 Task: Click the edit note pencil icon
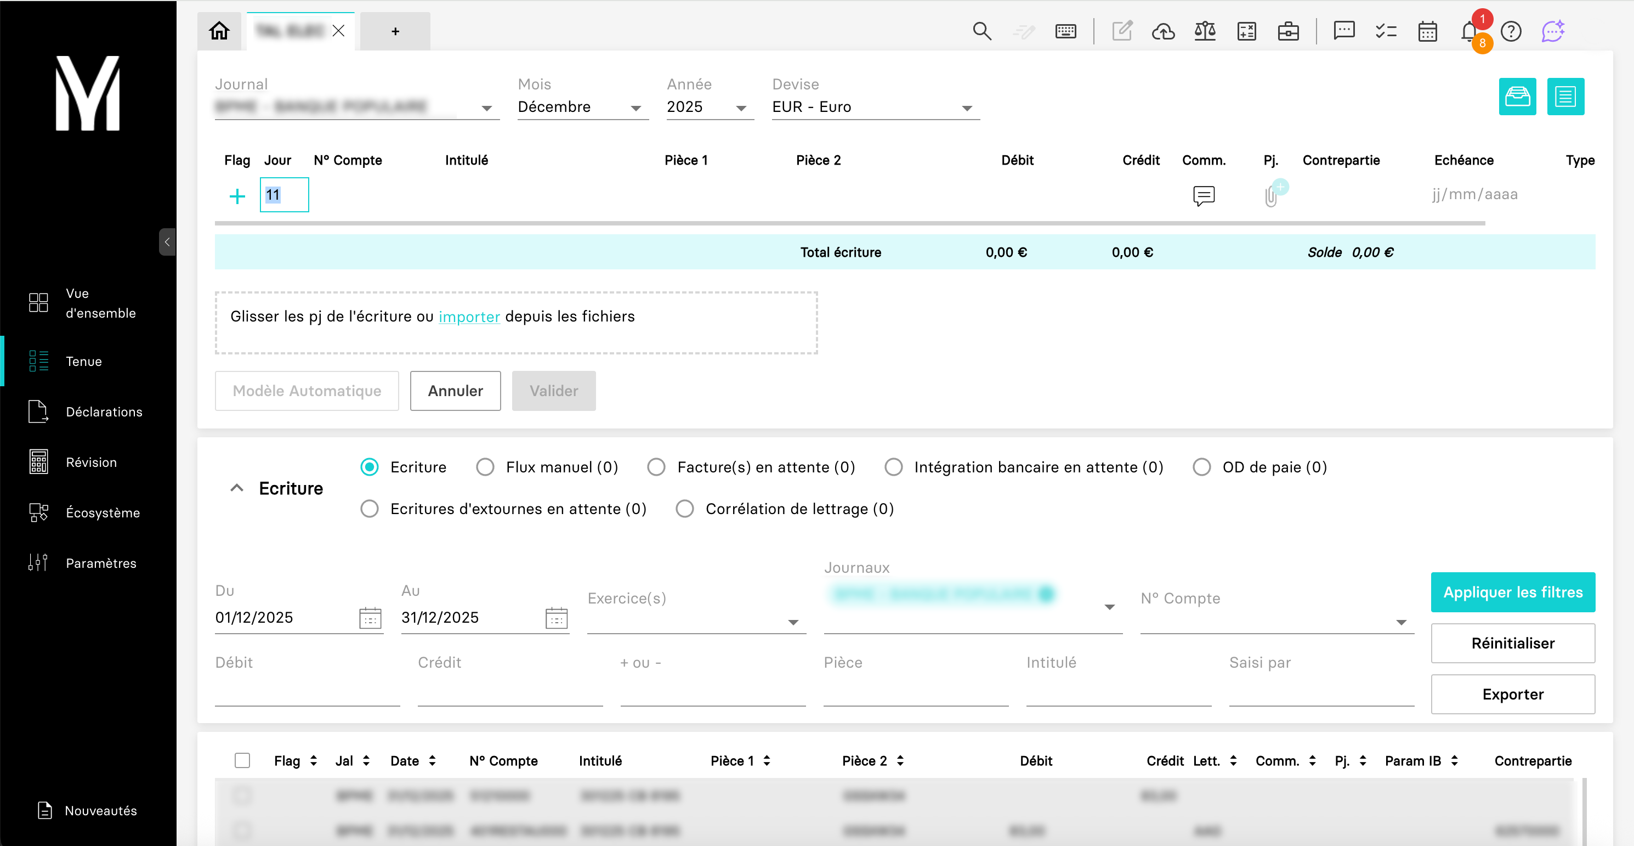click(1122, 31)
